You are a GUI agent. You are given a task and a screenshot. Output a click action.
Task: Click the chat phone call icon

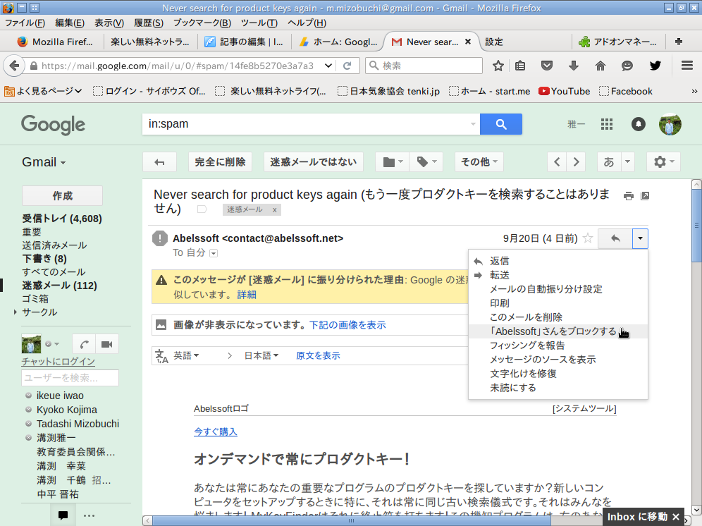click(x=84, y=344)
